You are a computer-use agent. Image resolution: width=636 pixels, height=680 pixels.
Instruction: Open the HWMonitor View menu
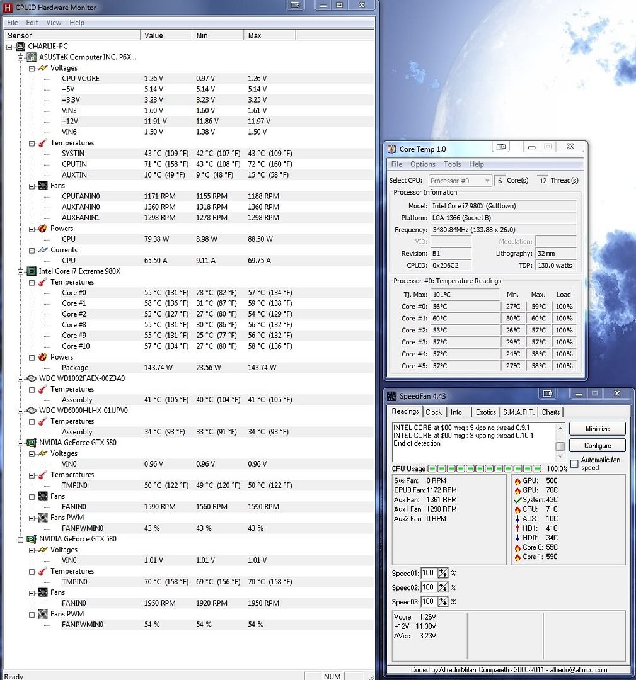[54, 23]
